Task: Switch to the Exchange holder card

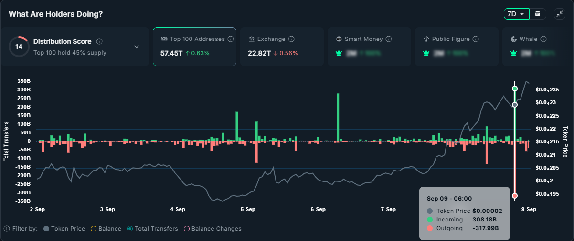Action: [281, 47]
